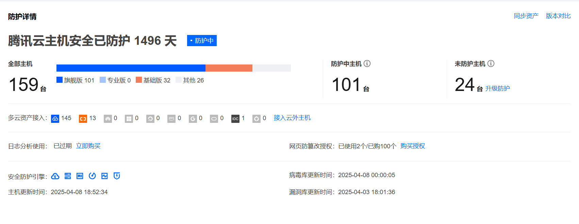Image resolution: width=579 pixels, height=224 pixels.
Task: Click the 全部主机 label
Action: [x=20, y=64]
